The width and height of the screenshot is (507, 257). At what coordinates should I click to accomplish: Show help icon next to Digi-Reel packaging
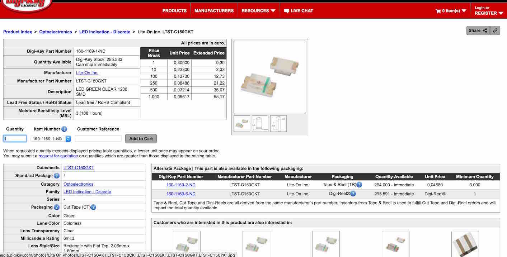pyautogui.click(x=353, y=194)
